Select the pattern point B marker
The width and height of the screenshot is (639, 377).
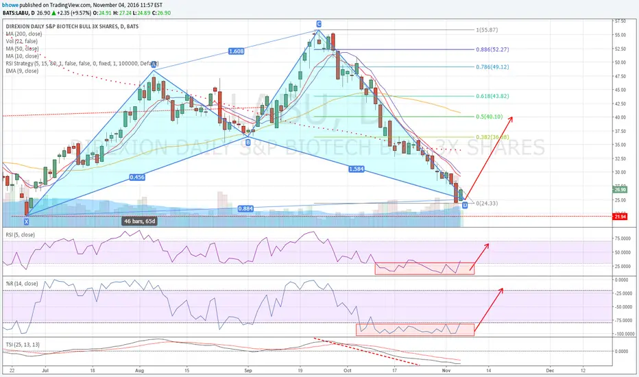[248, 143]
